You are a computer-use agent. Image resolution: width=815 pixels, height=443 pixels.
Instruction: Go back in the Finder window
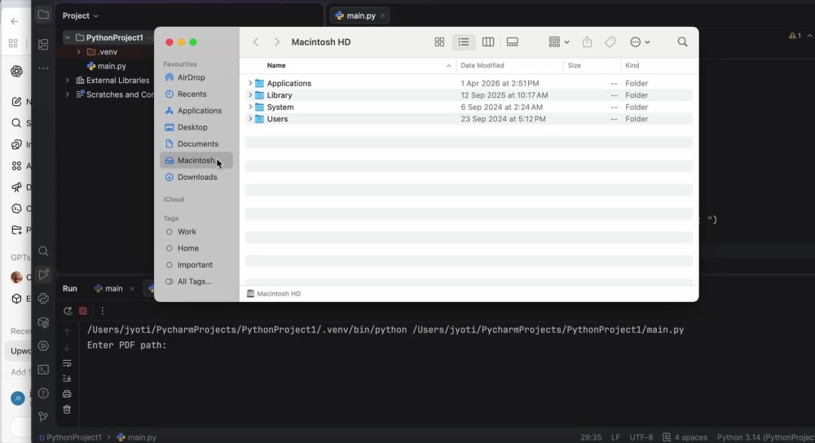pos(256,42)
